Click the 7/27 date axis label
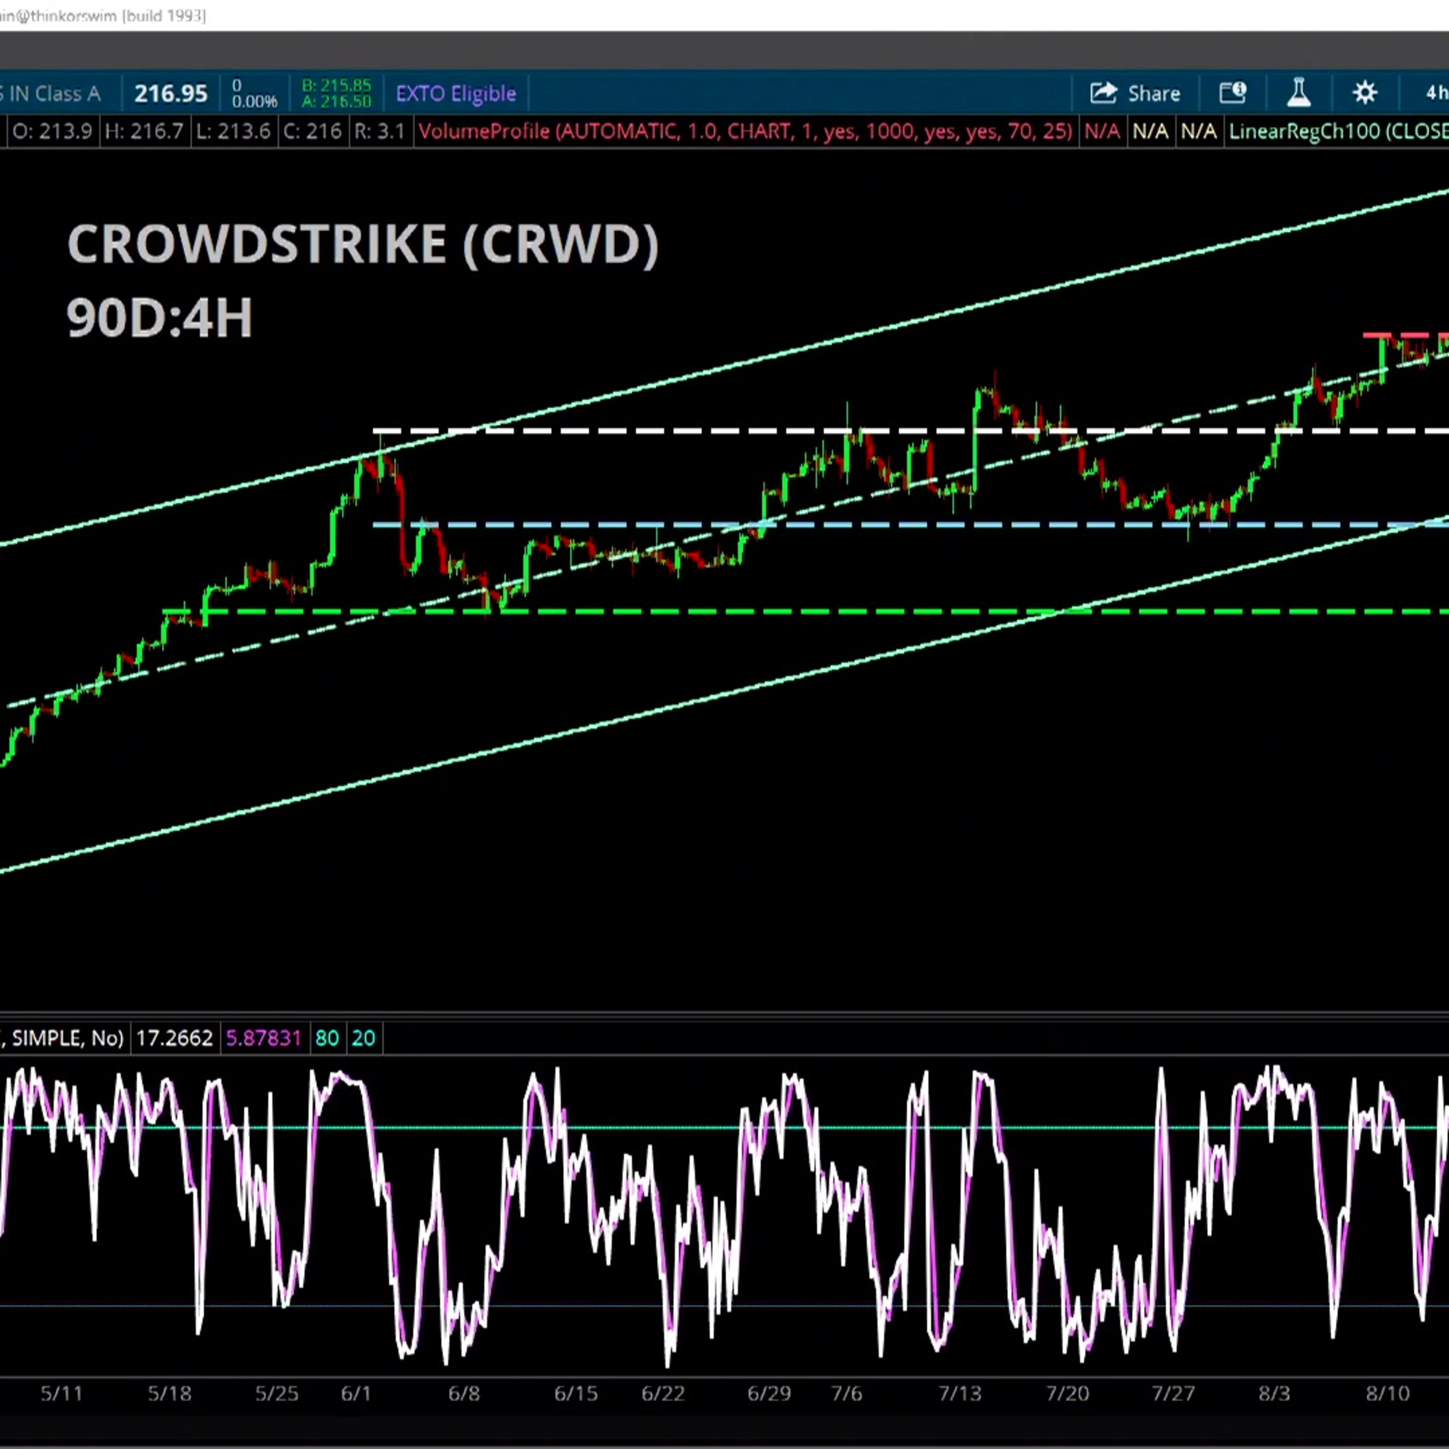 1174,1393
